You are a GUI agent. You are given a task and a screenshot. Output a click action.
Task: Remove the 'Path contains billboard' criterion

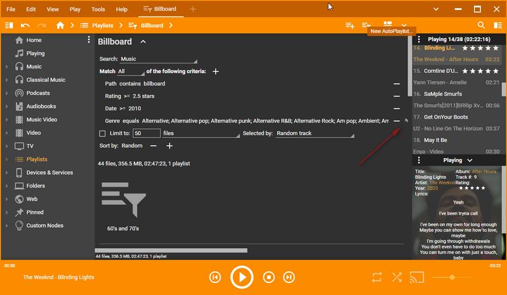[x=397, y=84]
